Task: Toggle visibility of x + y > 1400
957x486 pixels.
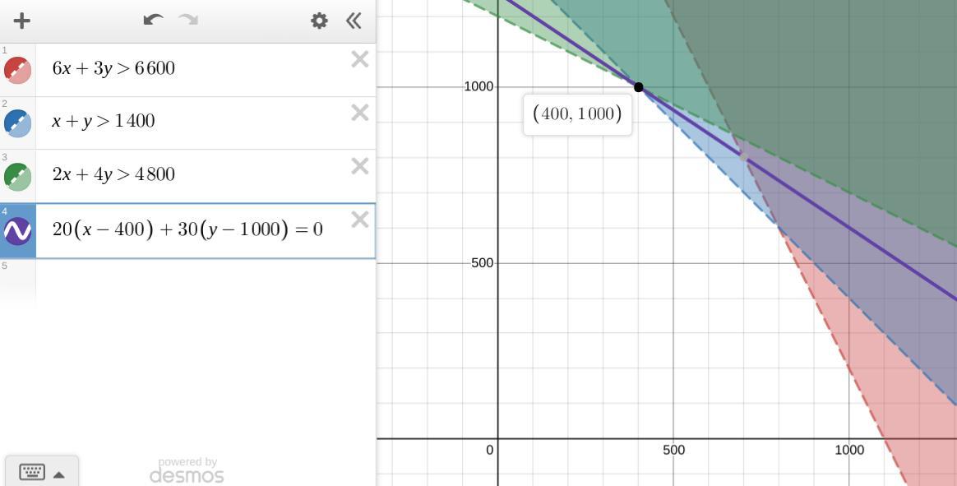Action: point(18,123)
